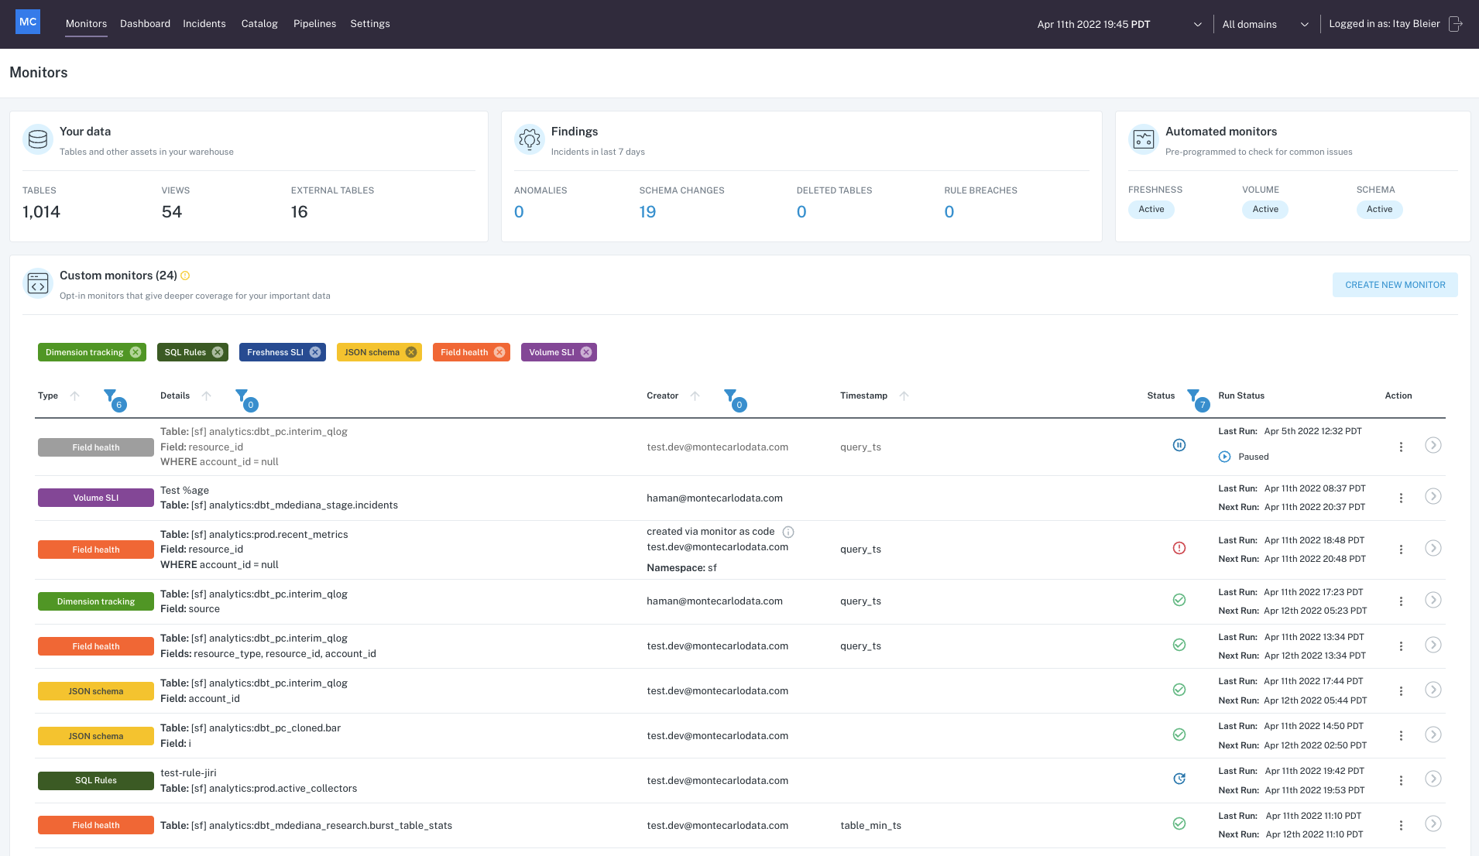View the anomalies count link
The height and width of the screenshot is (856, 1479).
click(x=519, y=212)
